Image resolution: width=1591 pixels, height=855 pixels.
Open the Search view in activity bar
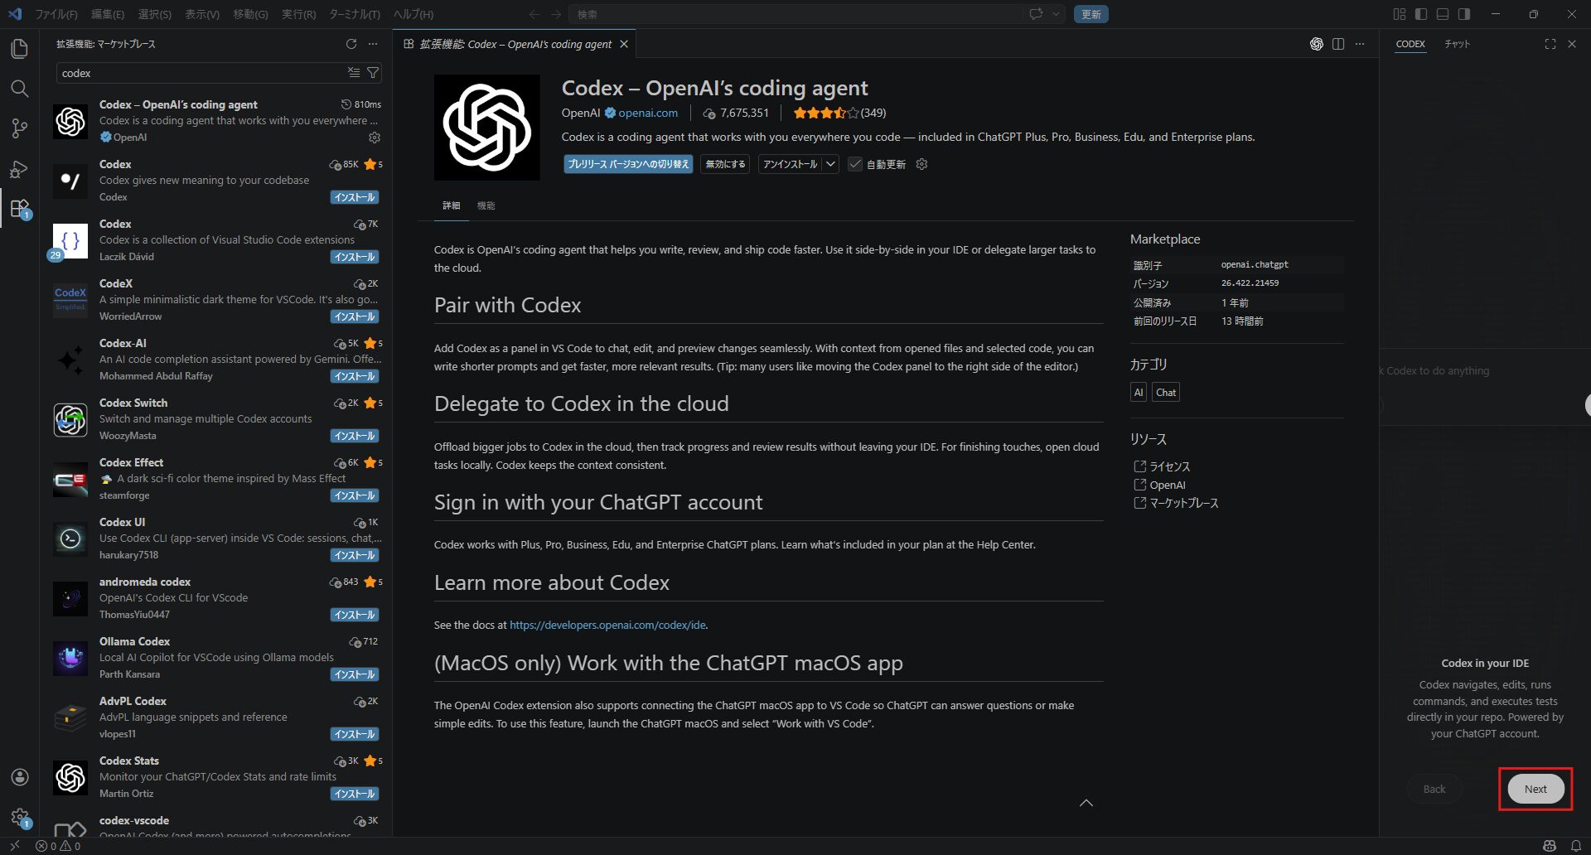coord(19,89)
